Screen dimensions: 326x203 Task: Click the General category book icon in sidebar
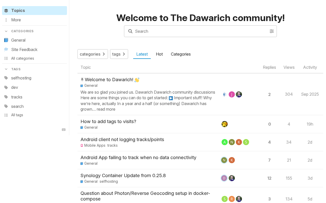pyautogui.click(x=6, y=40)
